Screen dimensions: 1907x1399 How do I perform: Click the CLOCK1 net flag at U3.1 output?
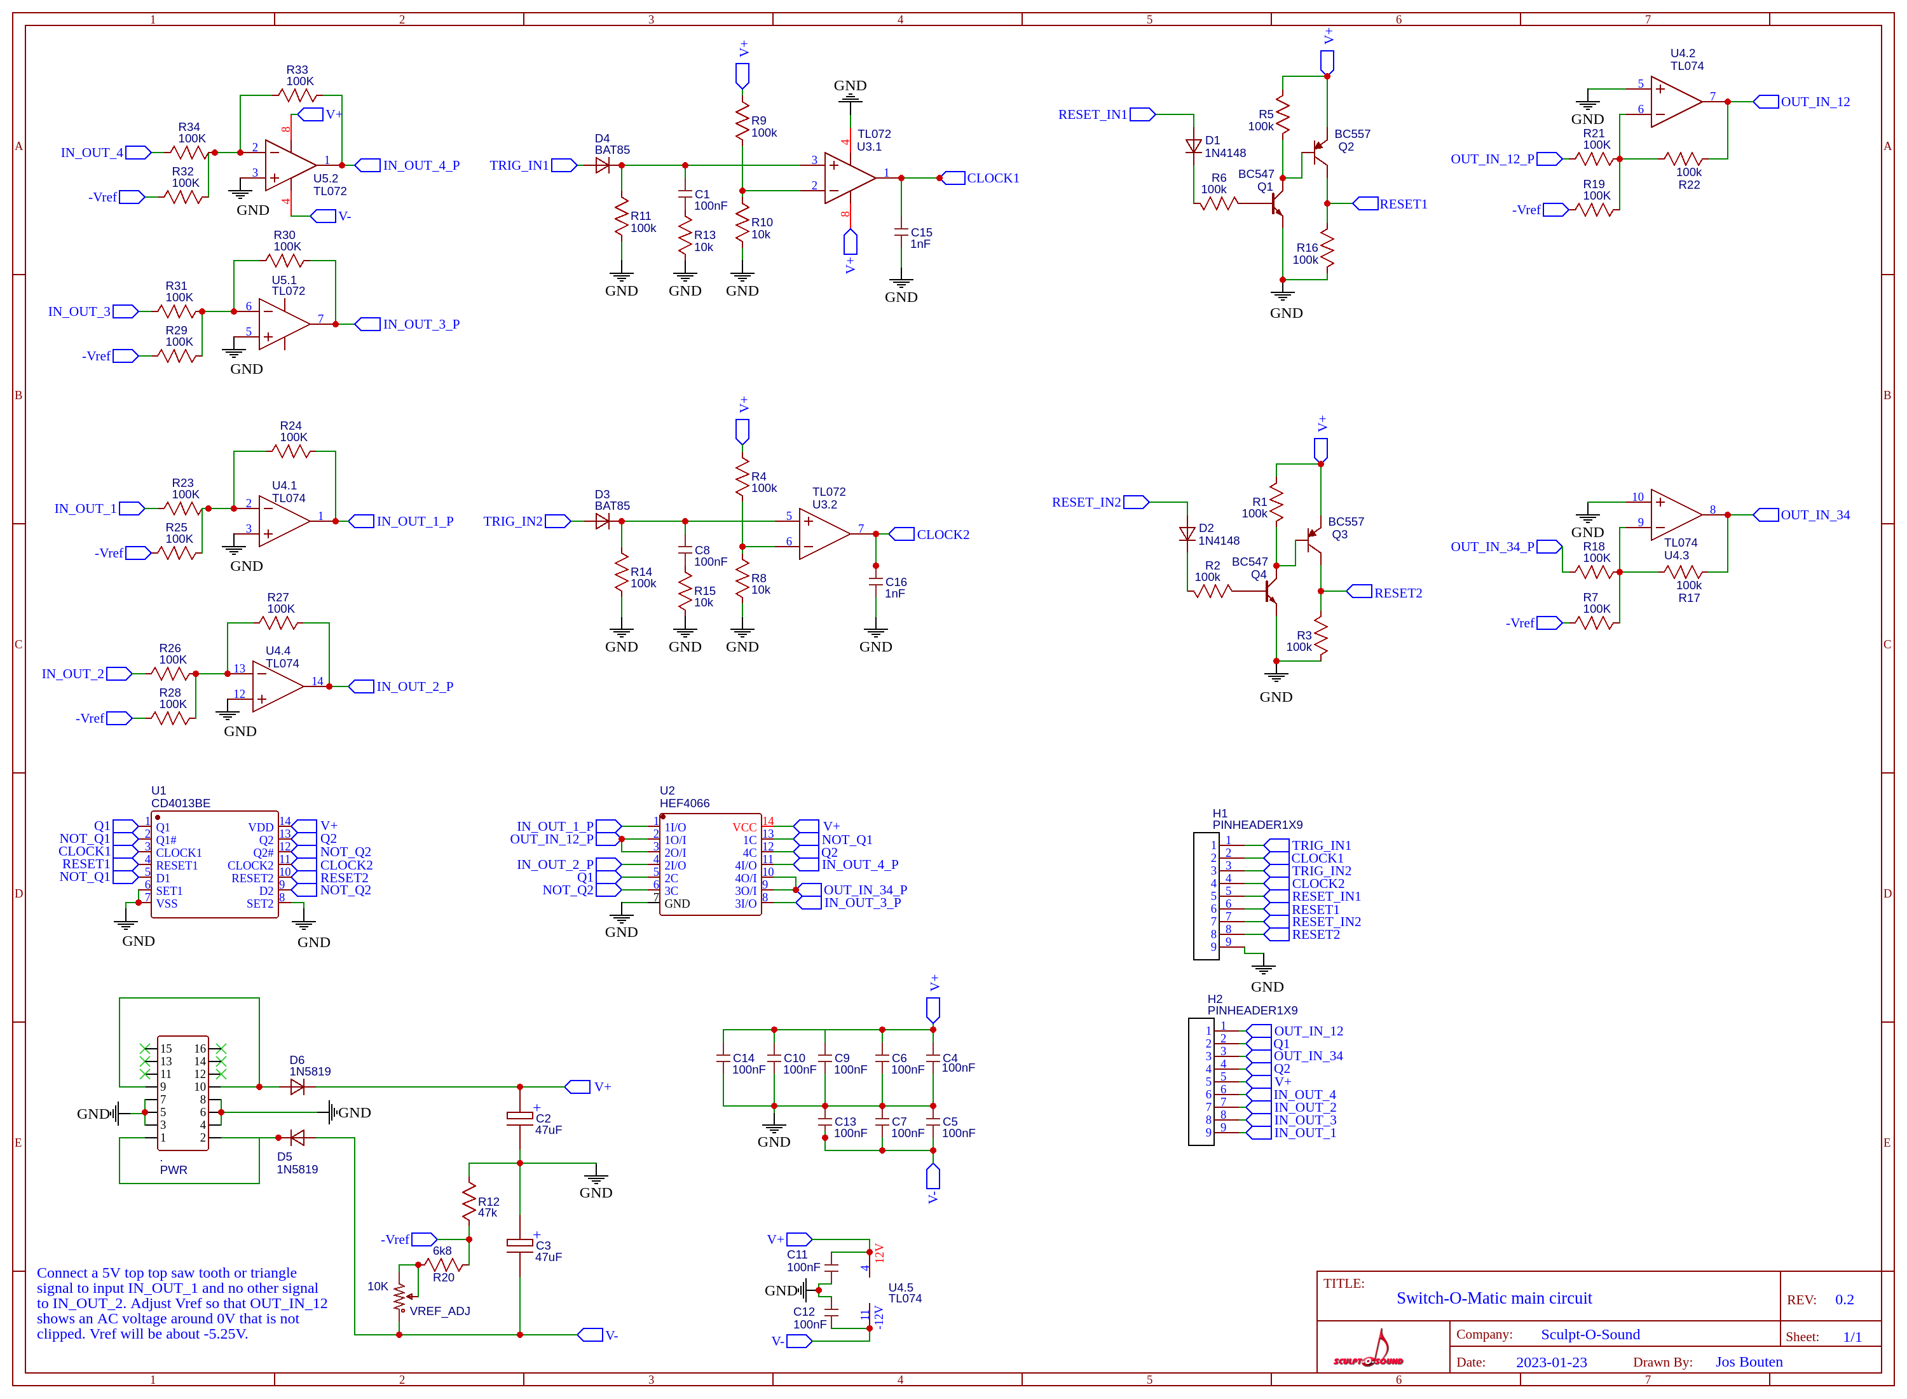pos(954,179)
